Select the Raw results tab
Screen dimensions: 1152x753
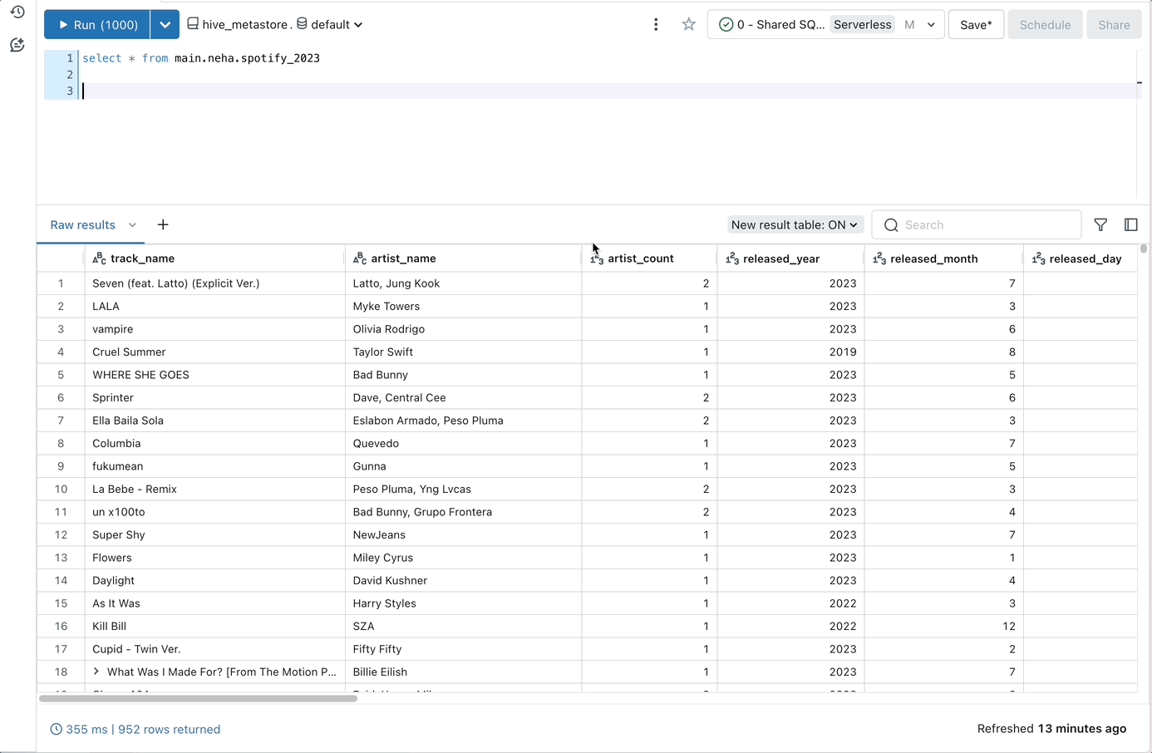pyautogui.click(x=82, y=225)
